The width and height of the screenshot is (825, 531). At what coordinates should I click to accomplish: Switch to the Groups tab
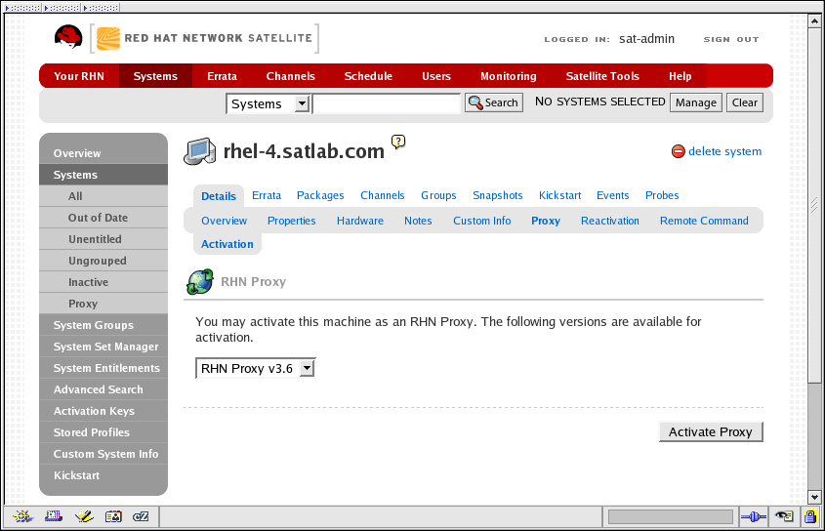[x=438, y=195]
